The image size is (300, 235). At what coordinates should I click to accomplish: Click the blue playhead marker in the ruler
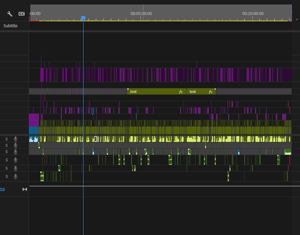[x=83, y=18]
